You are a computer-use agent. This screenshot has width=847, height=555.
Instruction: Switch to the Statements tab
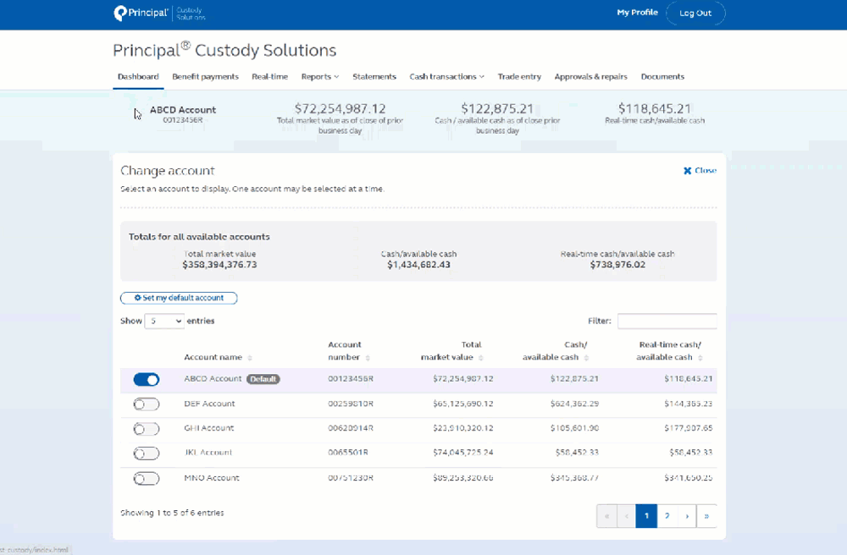click(374, 76)
